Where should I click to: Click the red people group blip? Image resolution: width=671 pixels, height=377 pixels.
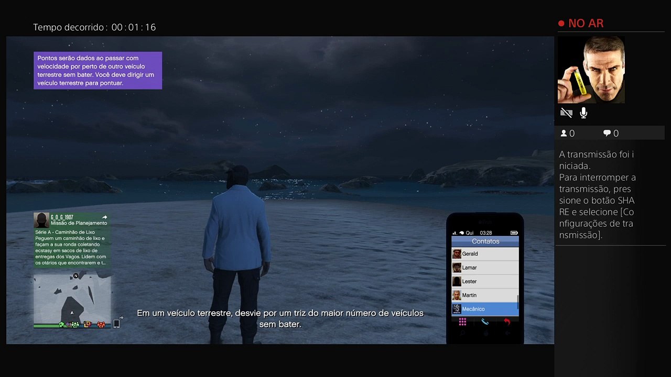click(101, 325)
